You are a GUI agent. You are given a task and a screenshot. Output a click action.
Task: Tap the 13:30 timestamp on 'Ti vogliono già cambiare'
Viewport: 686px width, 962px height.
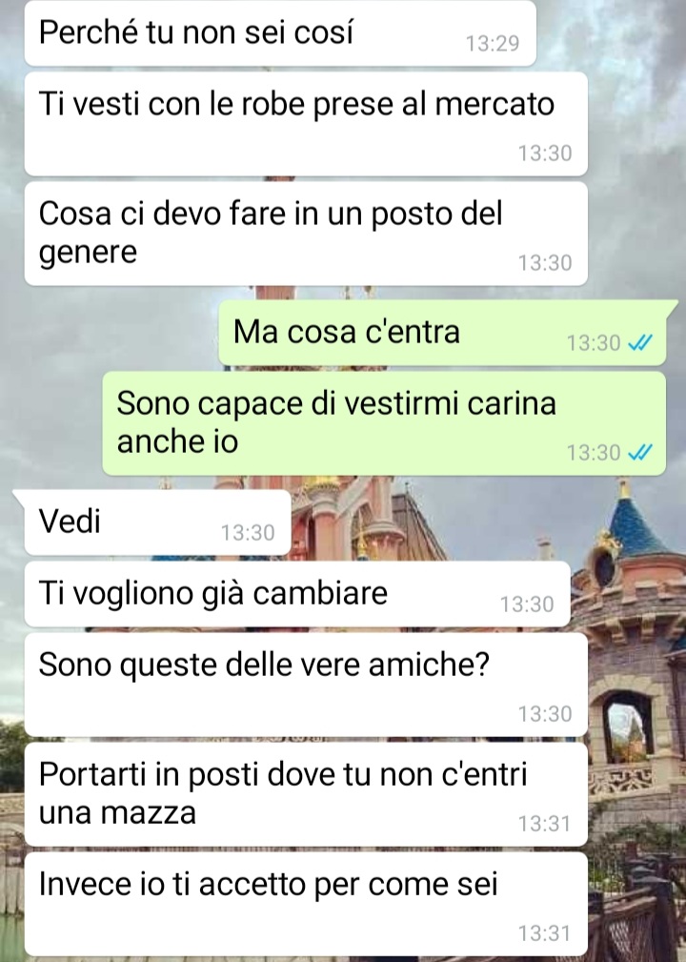click(527, 604)
